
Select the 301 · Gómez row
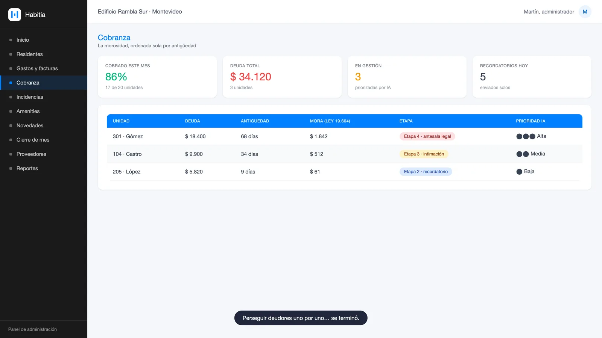pos(345,136)
